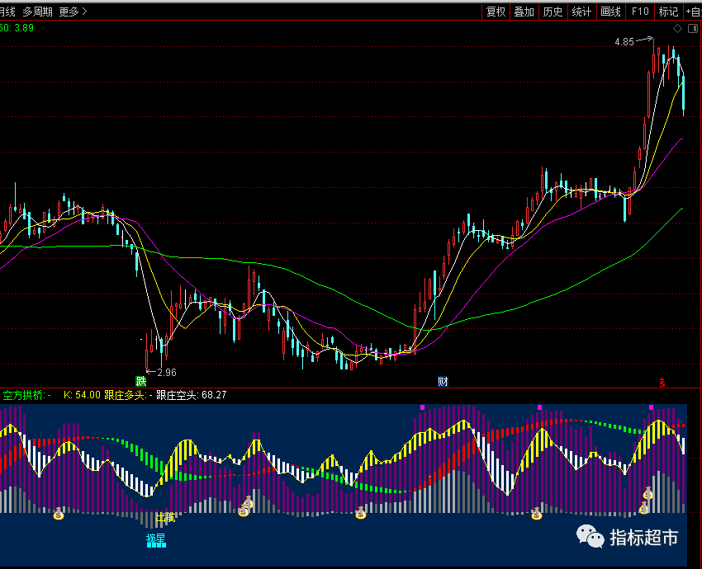Click the green 跌 marker
Viewport: 702px width, 569px height.
tap(141, 381)
